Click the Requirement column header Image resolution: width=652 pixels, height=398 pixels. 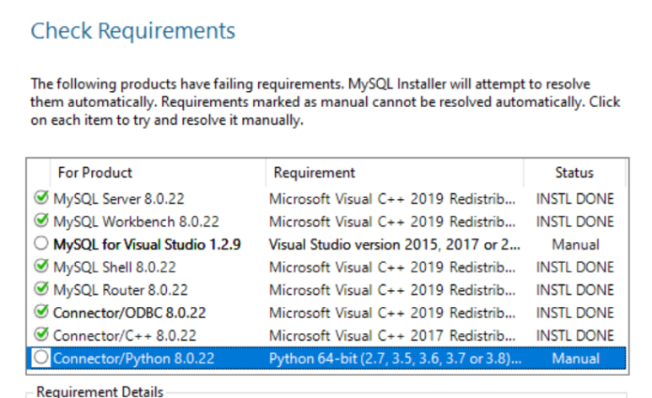tap(395, 173)
